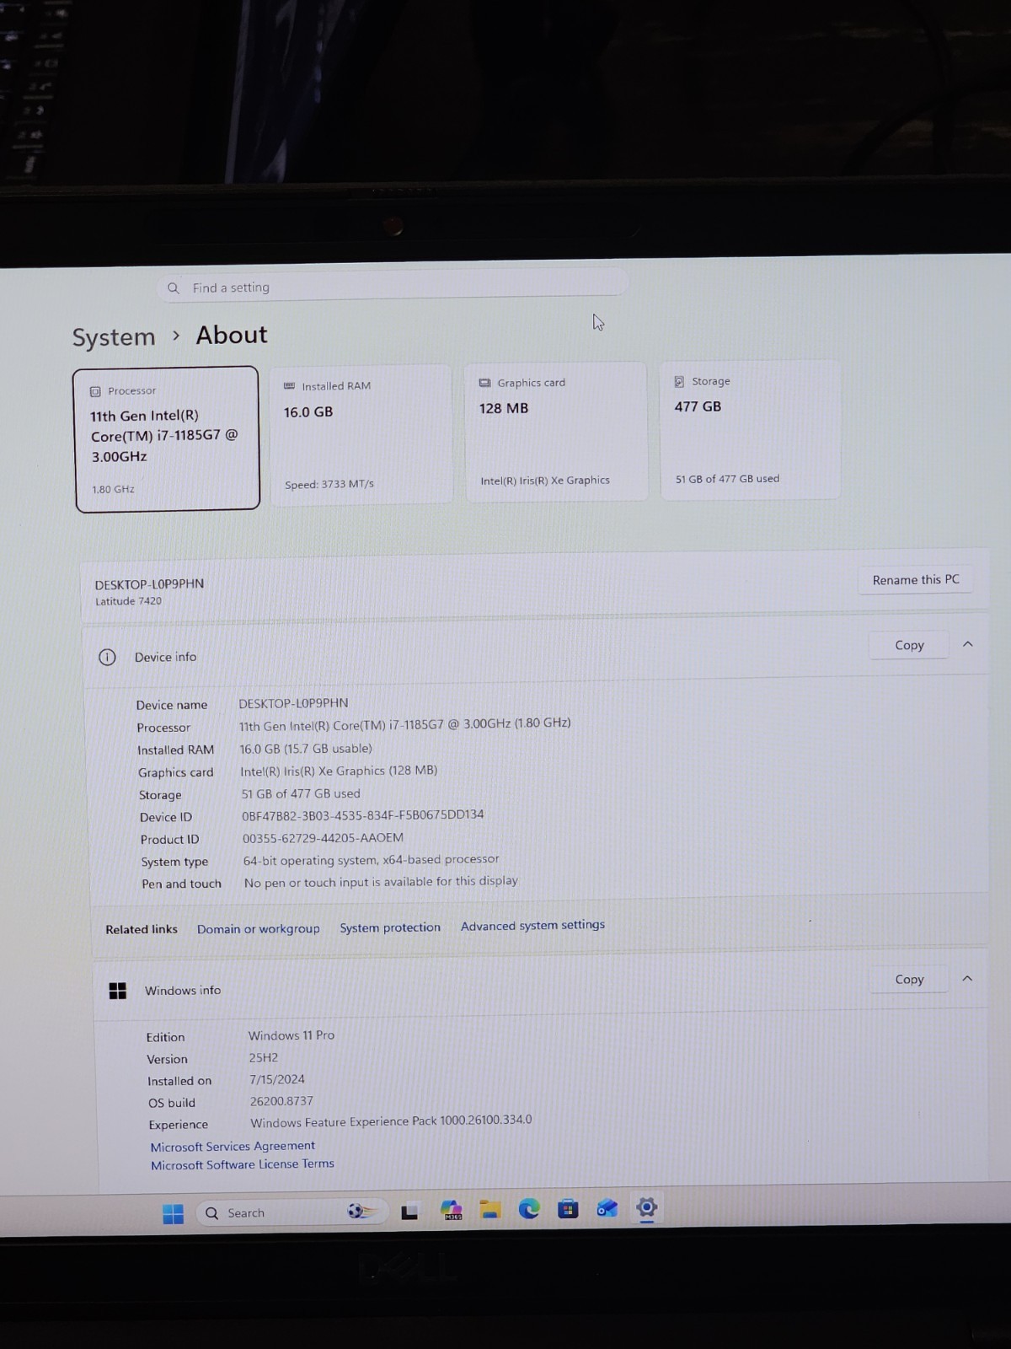The image size is (1011, 1349).
Task: Select the Installed RAM 16.0 GB card
Action: (361, 434)
